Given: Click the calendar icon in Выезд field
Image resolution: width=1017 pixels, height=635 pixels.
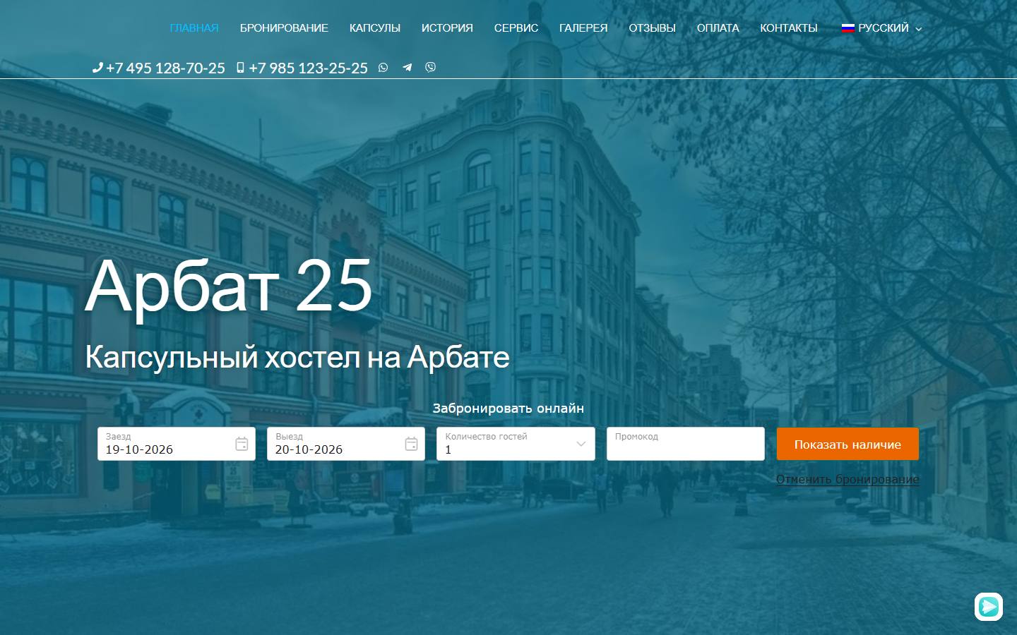Looking at the screenshot, I should pyautogui.click(x=411, y=444).
